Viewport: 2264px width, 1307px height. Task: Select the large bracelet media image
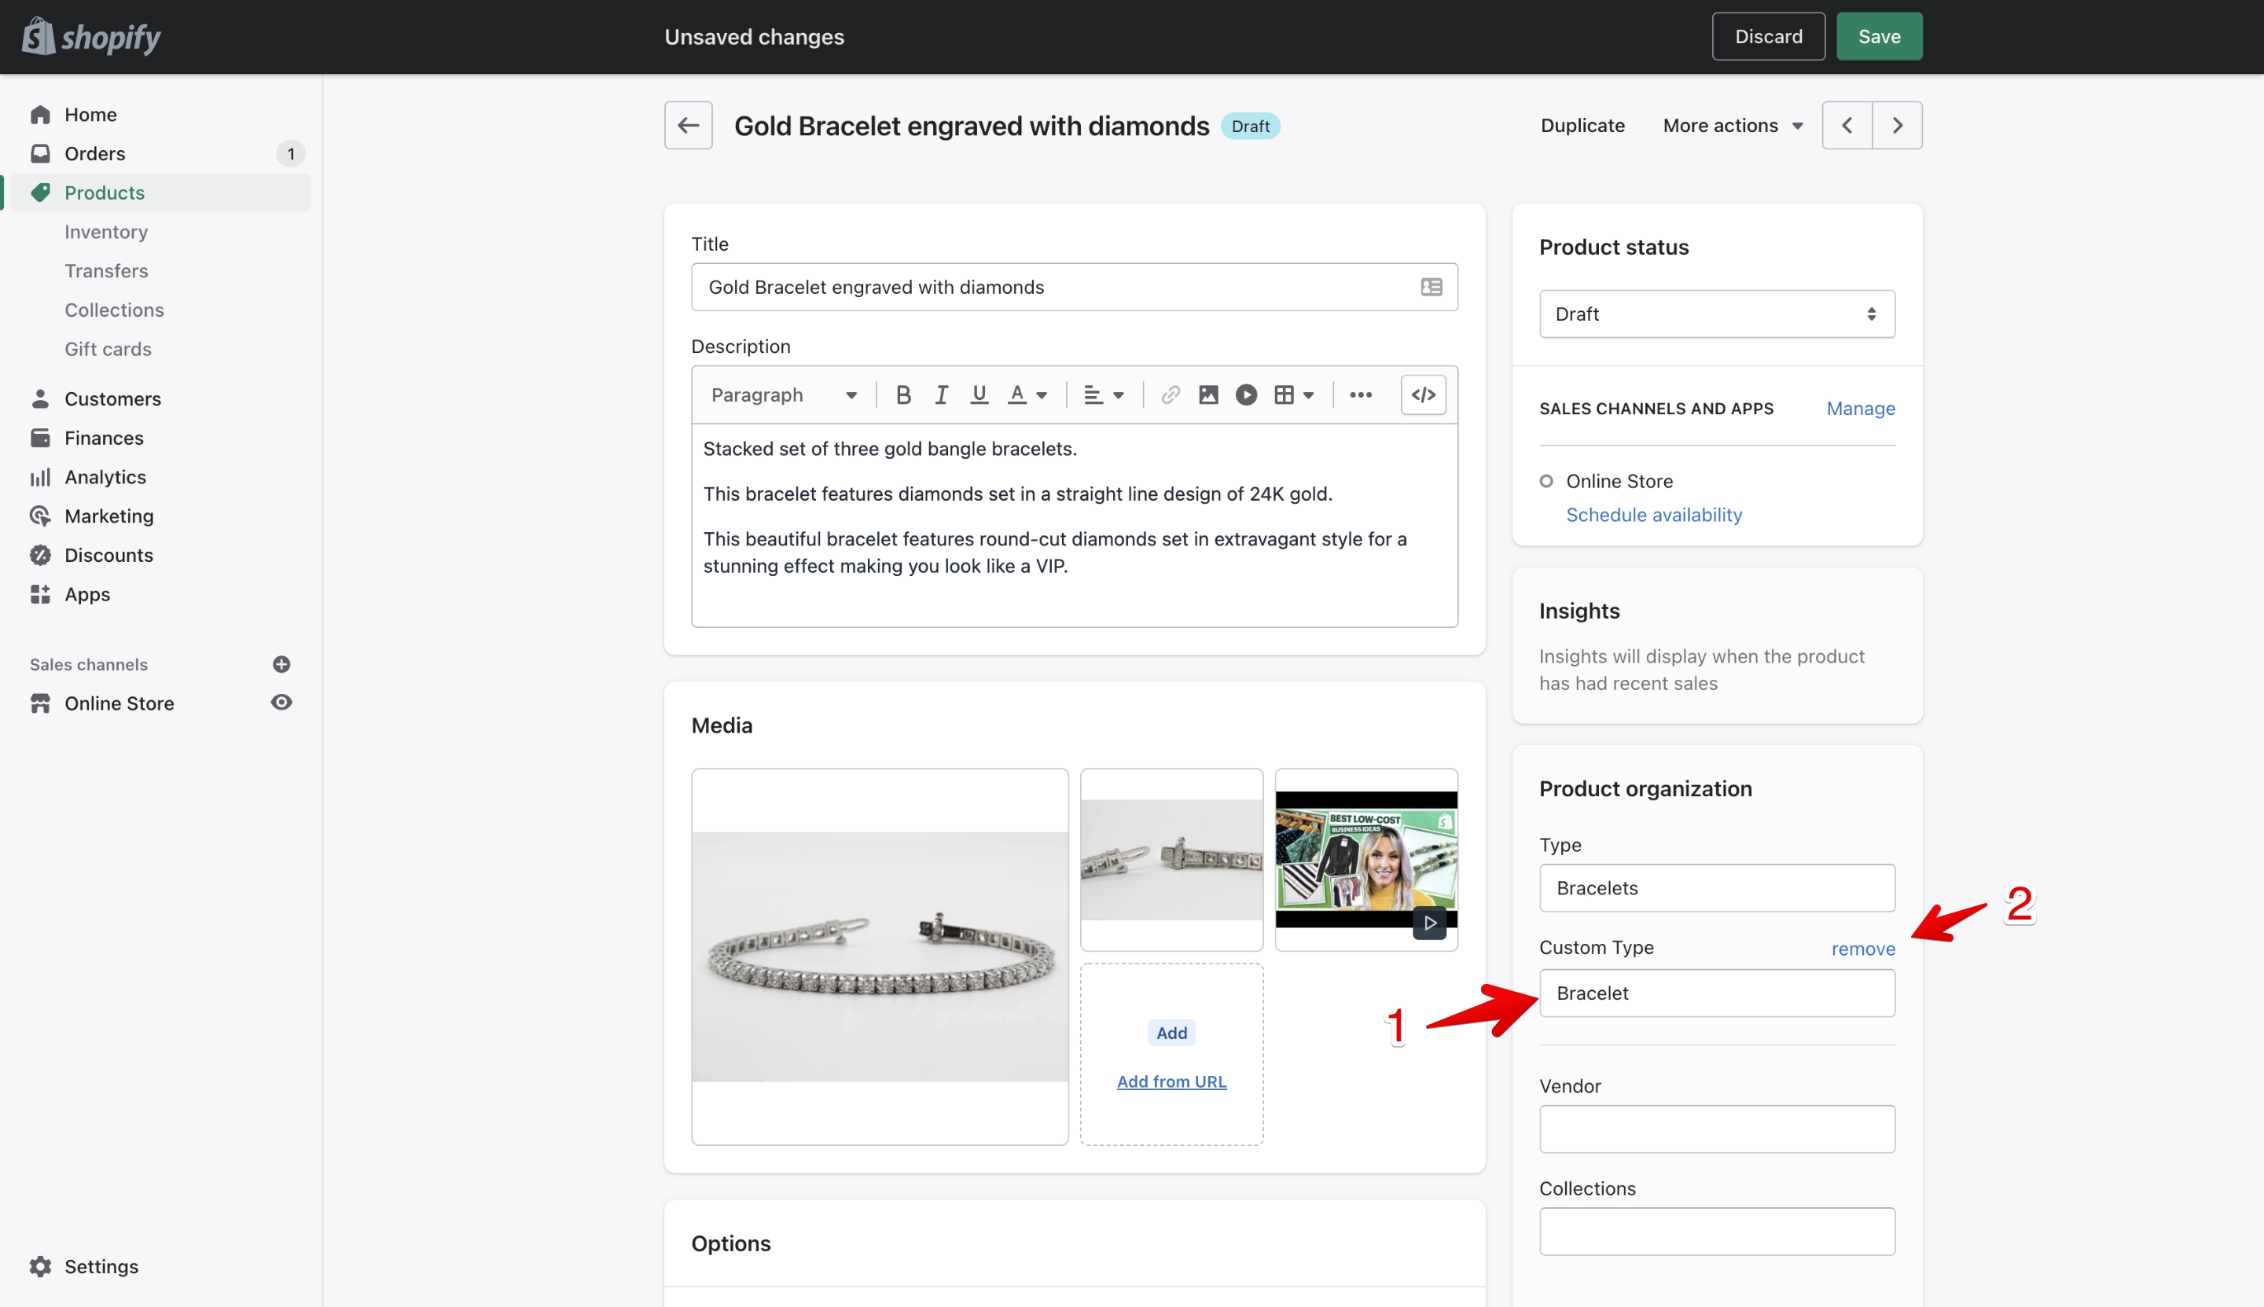pos(879,956)
